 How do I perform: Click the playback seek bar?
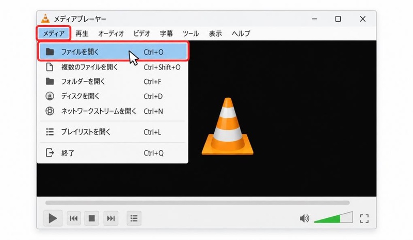point(197,203)
